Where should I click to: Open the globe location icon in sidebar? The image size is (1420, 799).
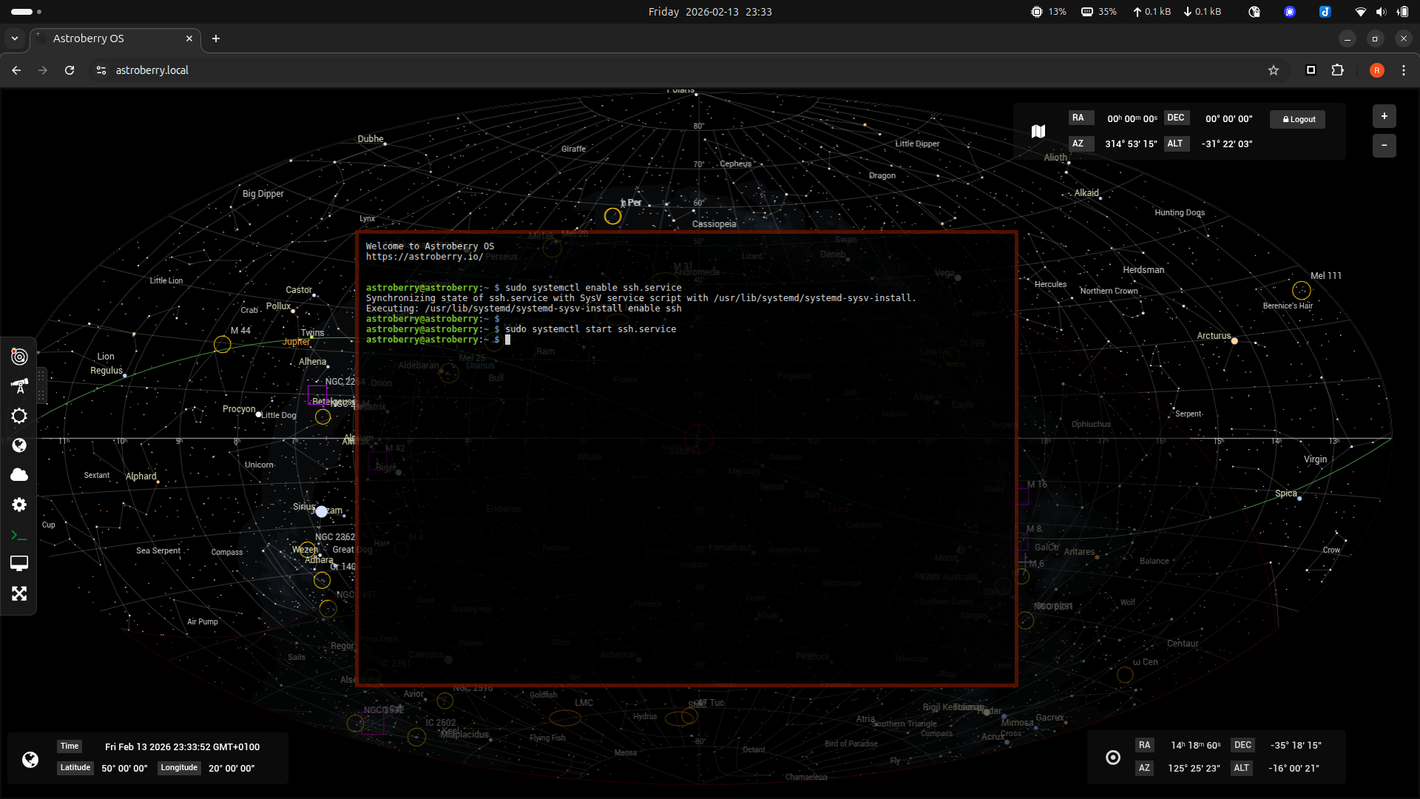(19, 445)
